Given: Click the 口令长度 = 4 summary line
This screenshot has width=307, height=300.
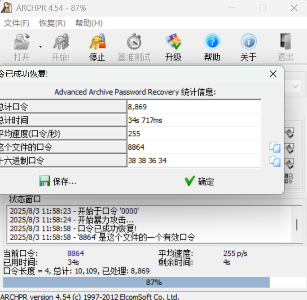Looking at the screenshot, I should pos(76,271).
